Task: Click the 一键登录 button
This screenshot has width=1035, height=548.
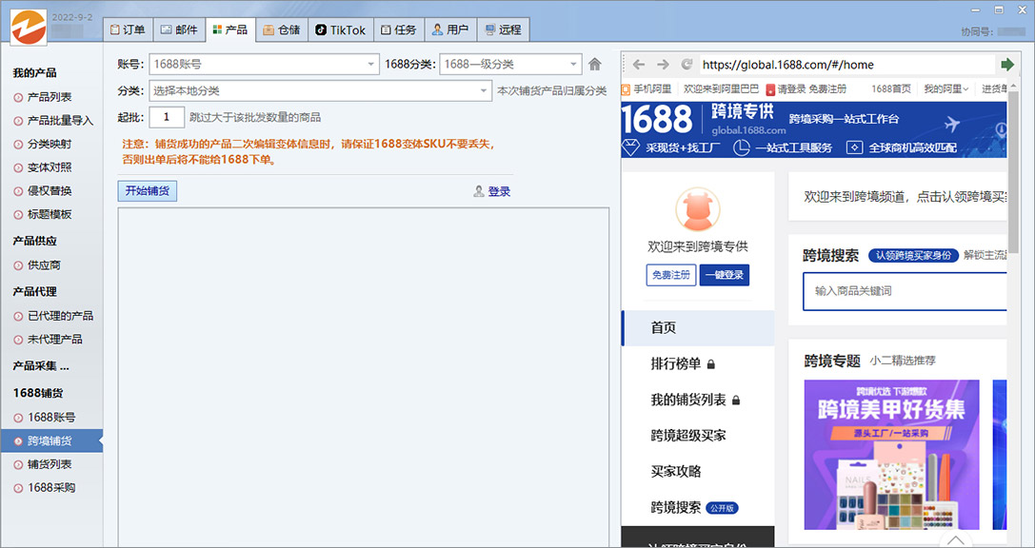Action: 724,275
